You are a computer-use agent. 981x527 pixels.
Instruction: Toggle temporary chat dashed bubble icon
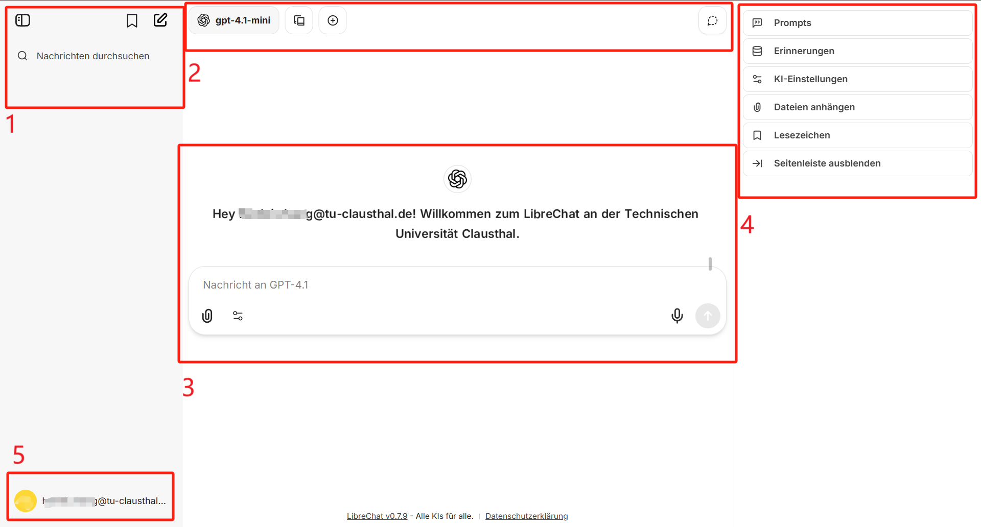(712, 20)
